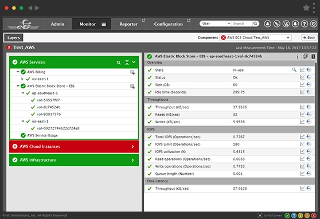Open the graph icon for Reads (KB/sec)
This screenshot has width=320, height=219.
pyautogui.click(x=302, y=114)
